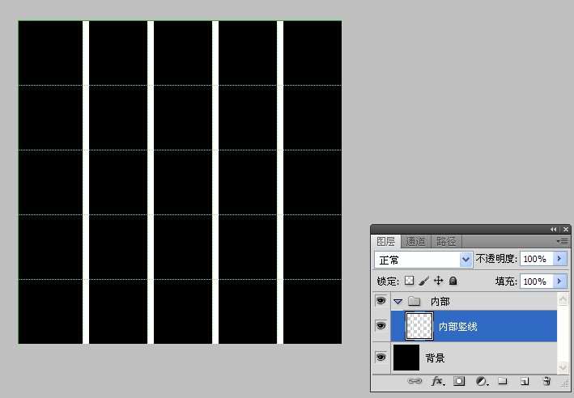Toggle lock all padlock icon
Image resolution: width=574 pixels, height=398 pixels.
453,281
